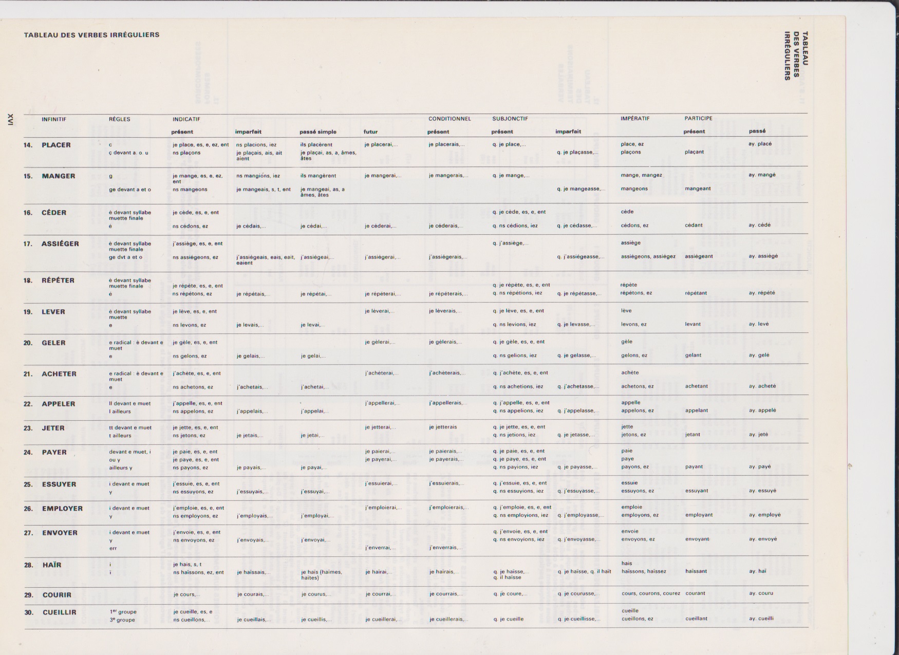Image resolution: width=899 pixels, height=655 pixels.
Task: Click the imperative 'mange, mangez'
Action: 641,175
